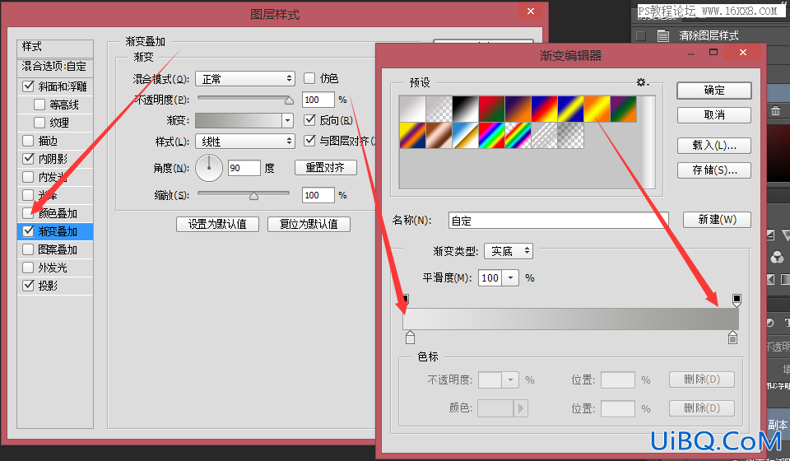Click the document icon beside 清除图层样式

(663, 35)
